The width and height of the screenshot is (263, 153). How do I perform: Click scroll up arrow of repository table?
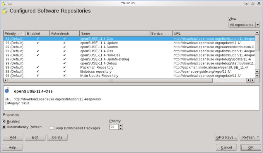pos(257,32)
